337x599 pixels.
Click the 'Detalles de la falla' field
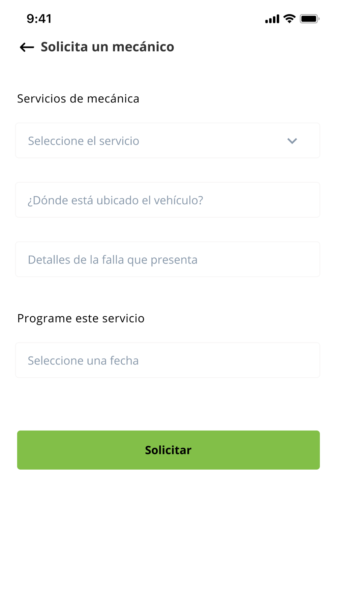[x=167, y=259]
